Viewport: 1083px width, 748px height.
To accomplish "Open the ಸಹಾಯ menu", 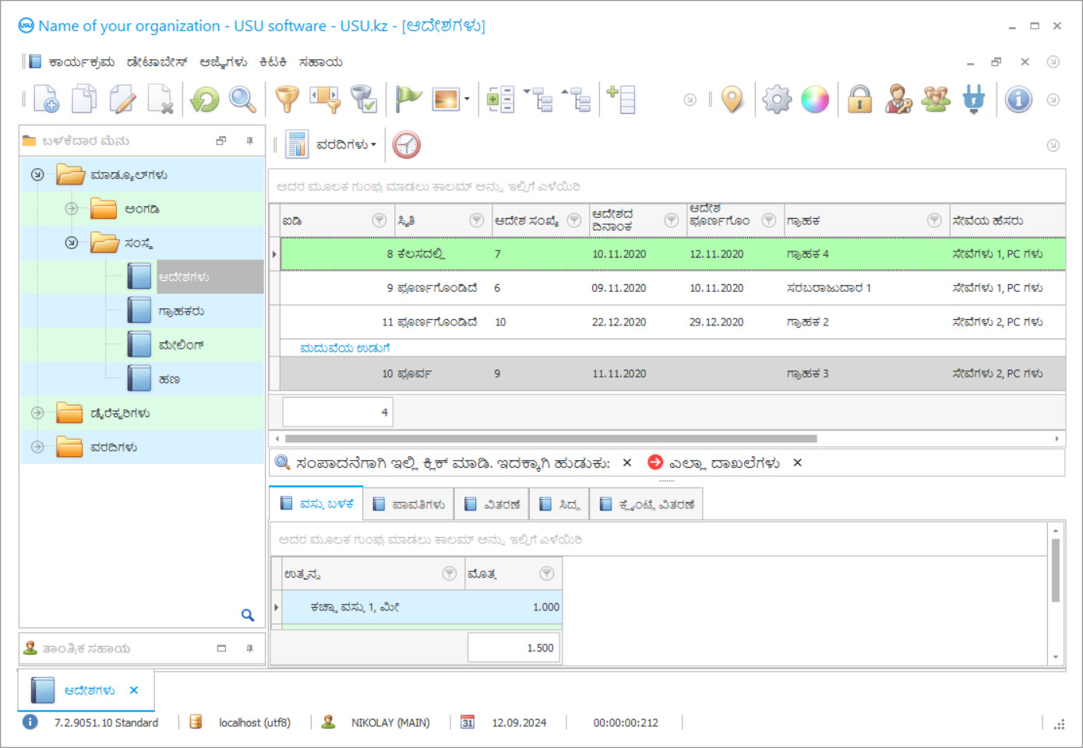I will (x=320, y=62).
